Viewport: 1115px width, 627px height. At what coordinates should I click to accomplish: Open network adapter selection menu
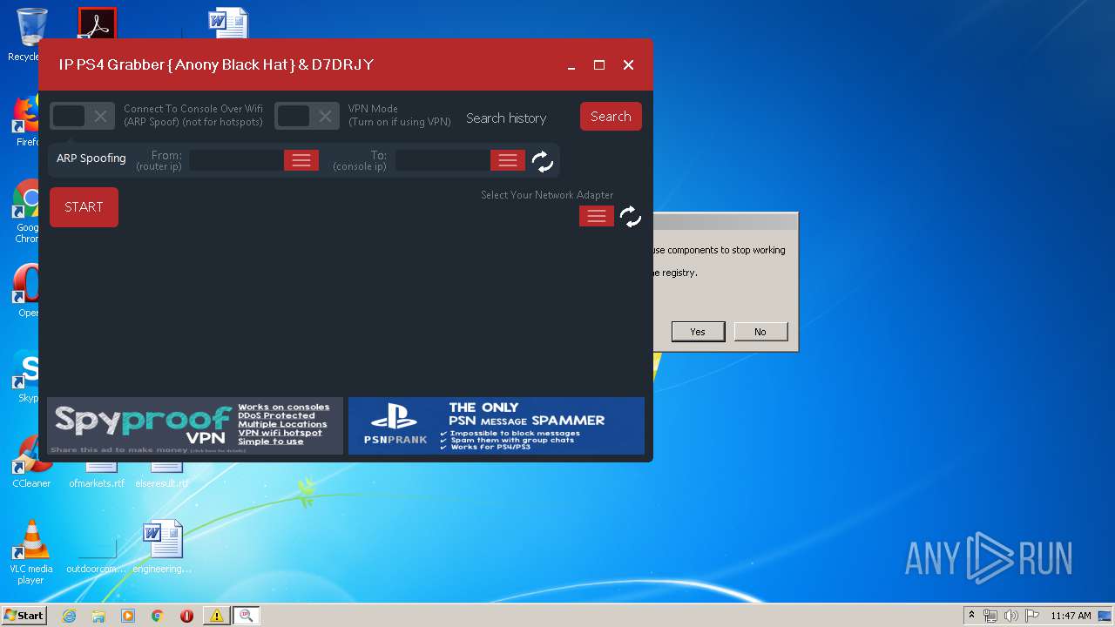coord(597,216)
